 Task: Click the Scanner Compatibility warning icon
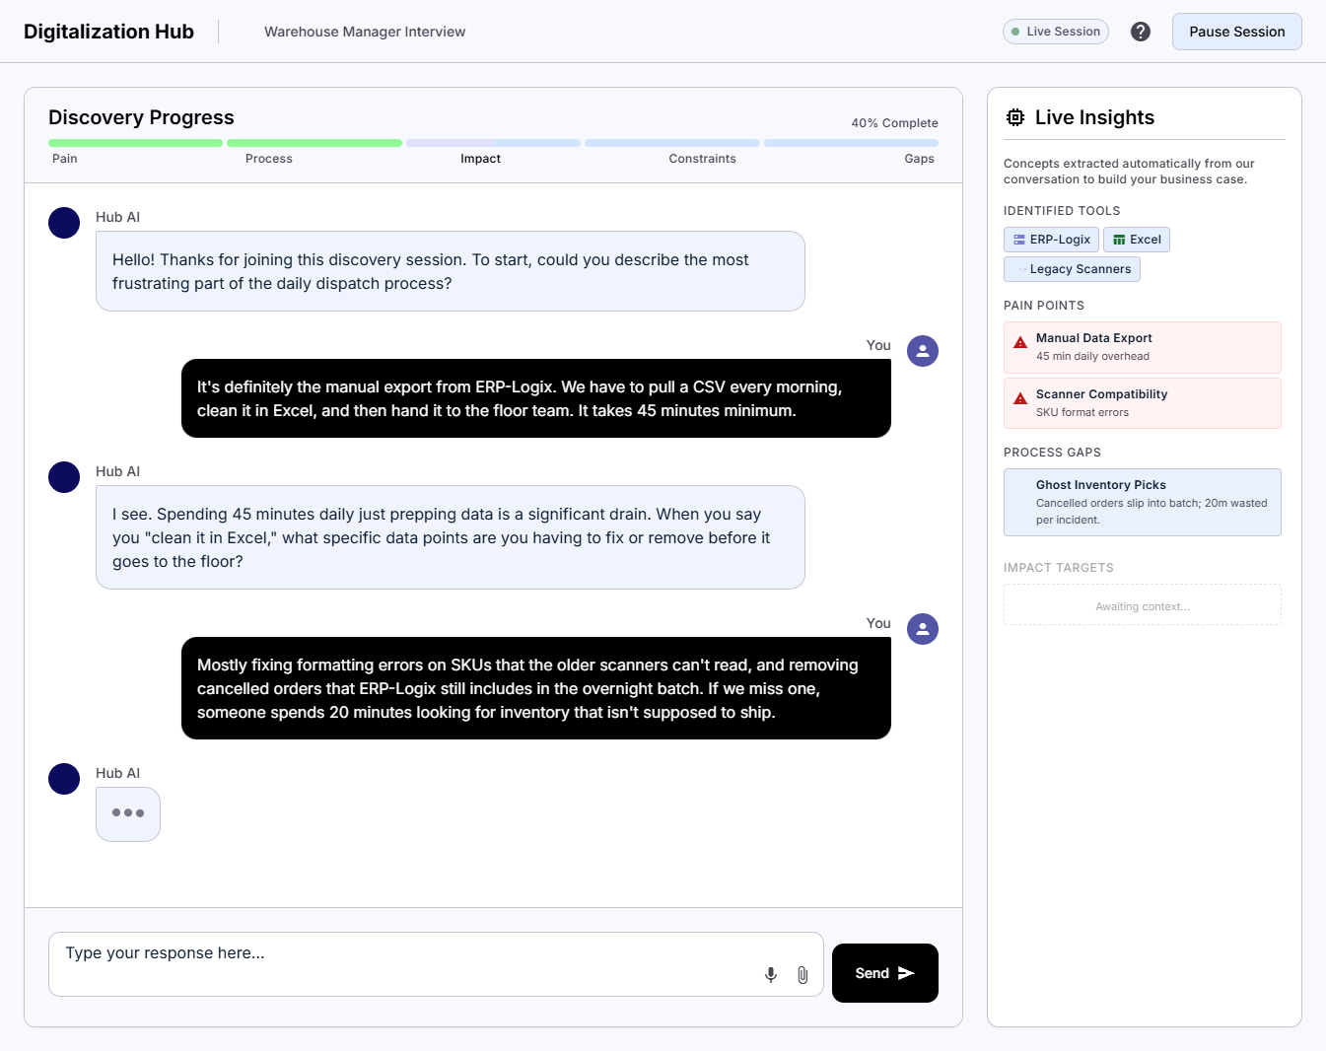[x=1020, y=398]
